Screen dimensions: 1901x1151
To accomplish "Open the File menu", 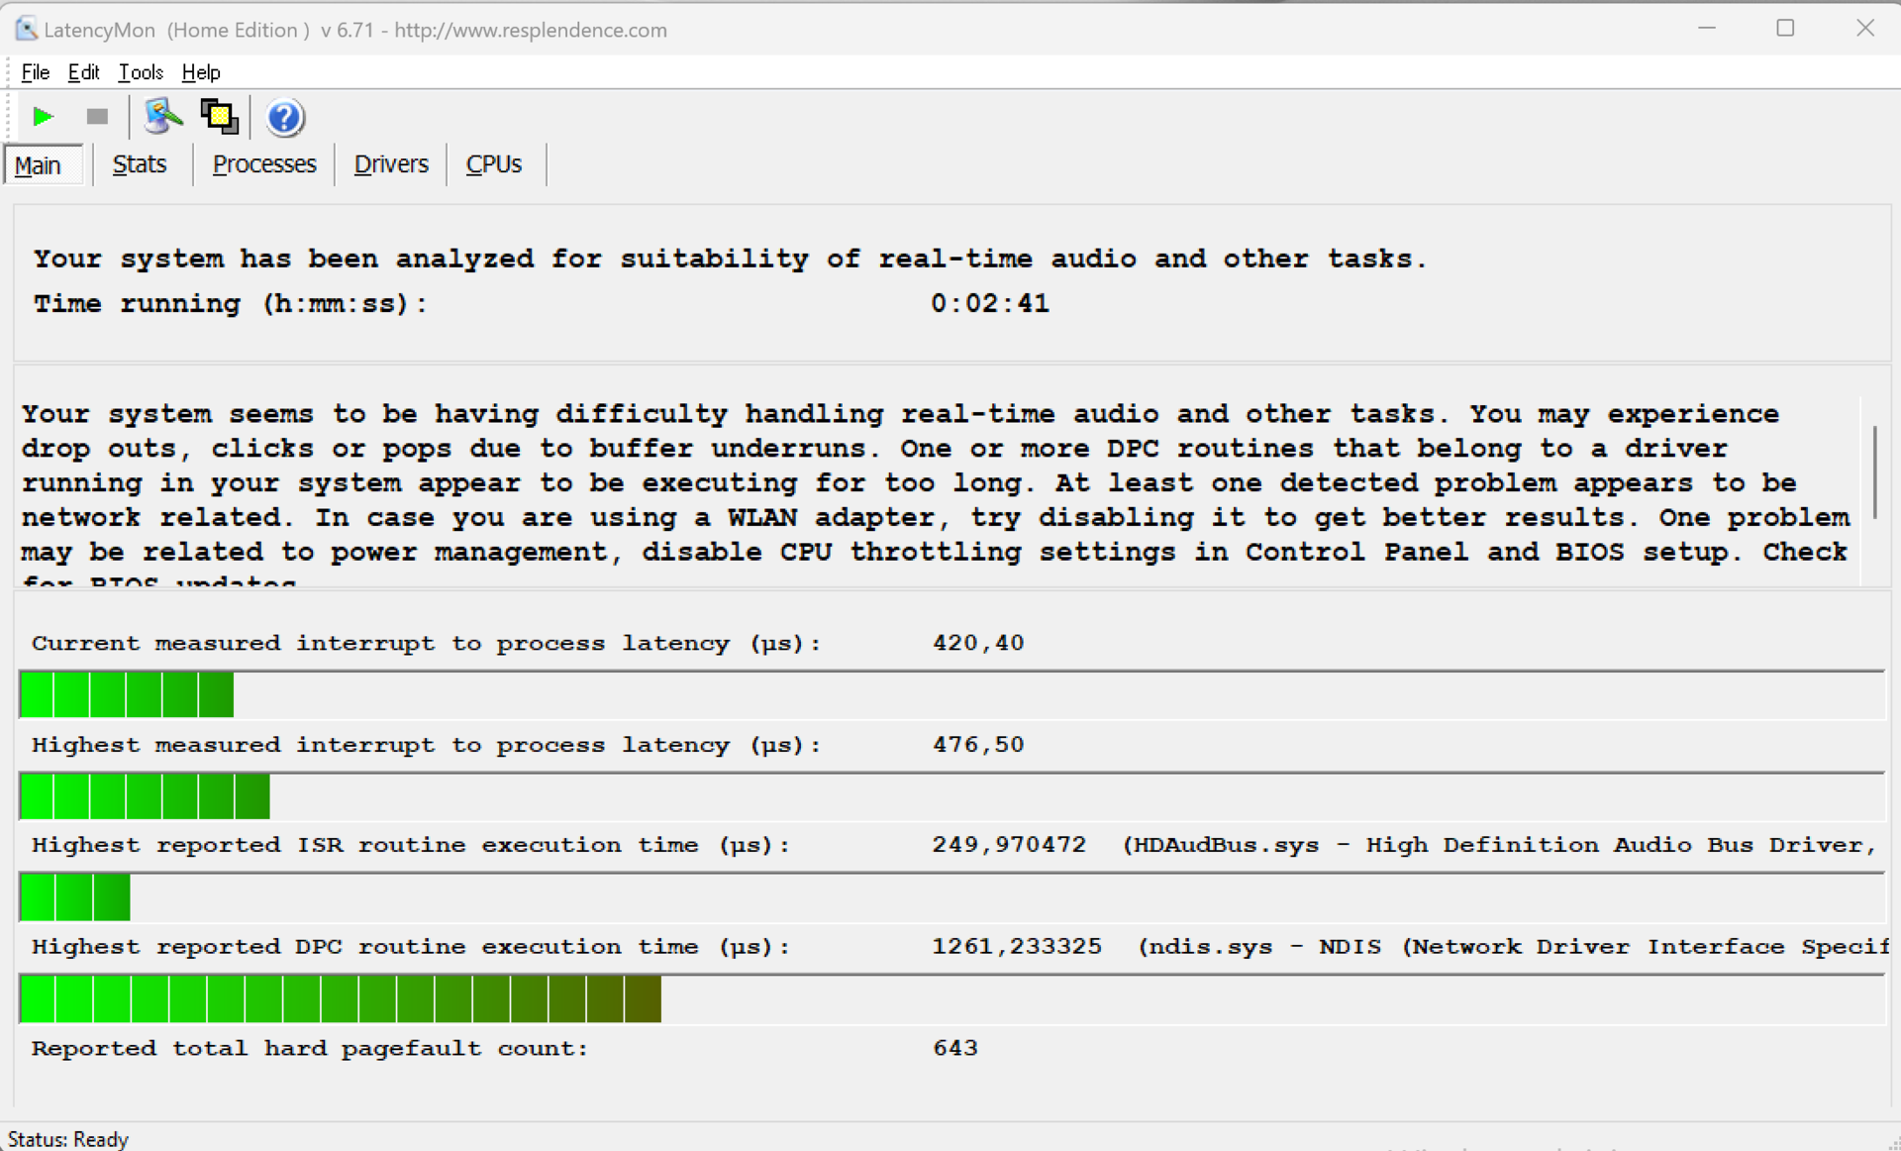I will (36, 72).
